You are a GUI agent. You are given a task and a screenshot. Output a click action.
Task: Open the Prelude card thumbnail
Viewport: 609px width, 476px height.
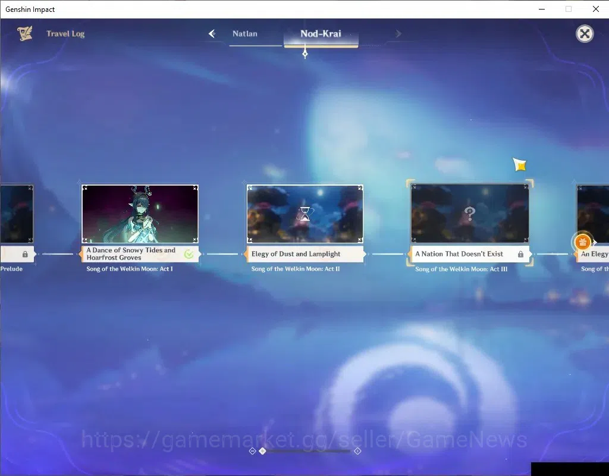(x=17, y=214)
